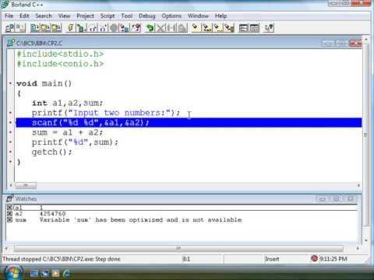Click the red stop icon in the status bar

(x=314, y=258)
